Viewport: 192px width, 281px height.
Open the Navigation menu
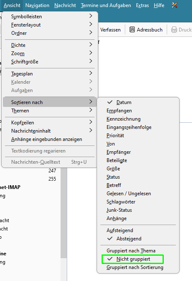(37, 5)
